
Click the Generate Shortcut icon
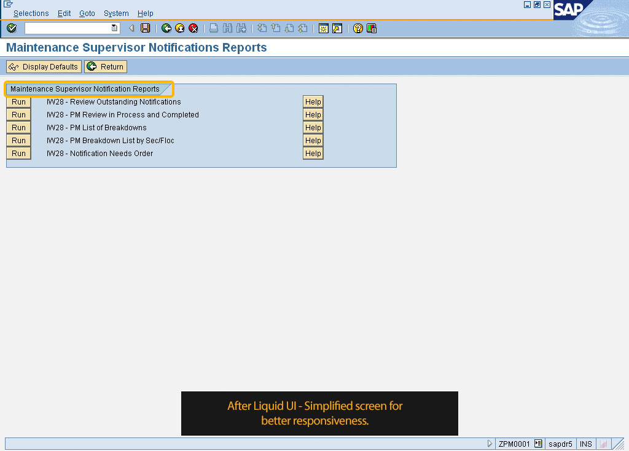coord(337,28)
